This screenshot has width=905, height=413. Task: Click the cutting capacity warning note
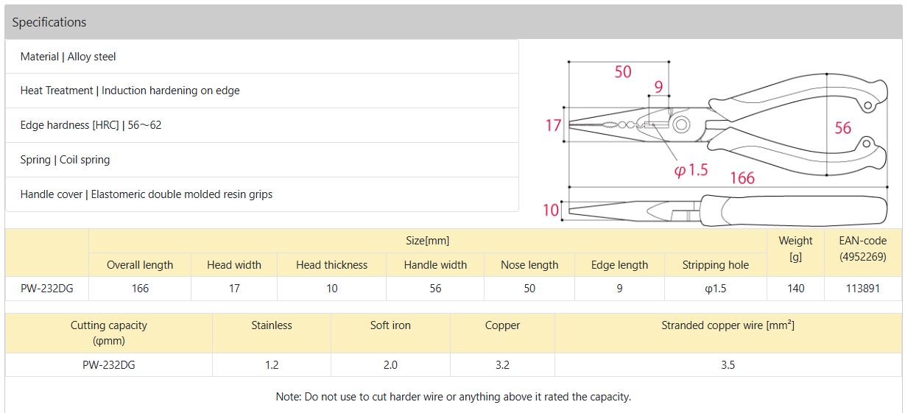pos(453,396)
